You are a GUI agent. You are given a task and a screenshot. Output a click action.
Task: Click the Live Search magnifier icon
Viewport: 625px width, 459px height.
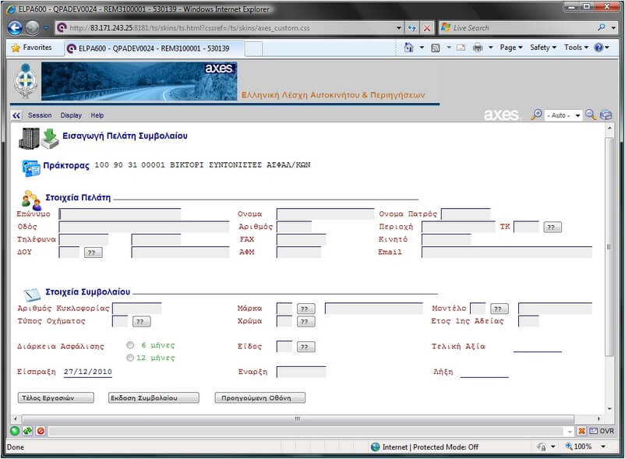[x=602, y=27]
